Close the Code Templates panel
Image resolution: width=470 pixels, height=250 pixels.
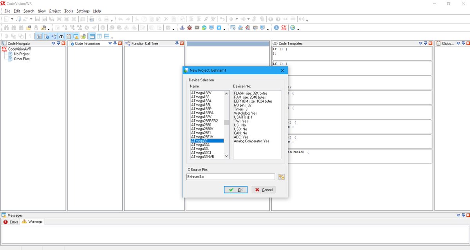[x=430, y=43]
